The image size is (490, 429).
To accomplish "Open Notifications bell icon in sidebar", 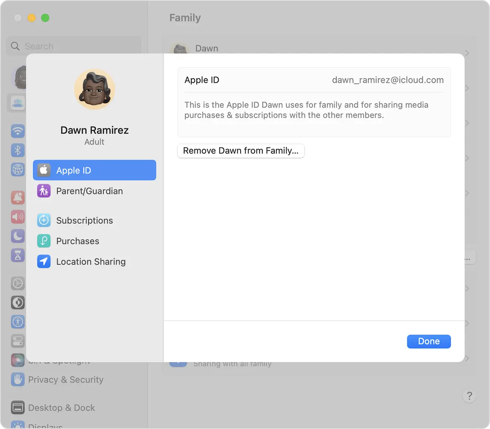I will coord(18,197).
